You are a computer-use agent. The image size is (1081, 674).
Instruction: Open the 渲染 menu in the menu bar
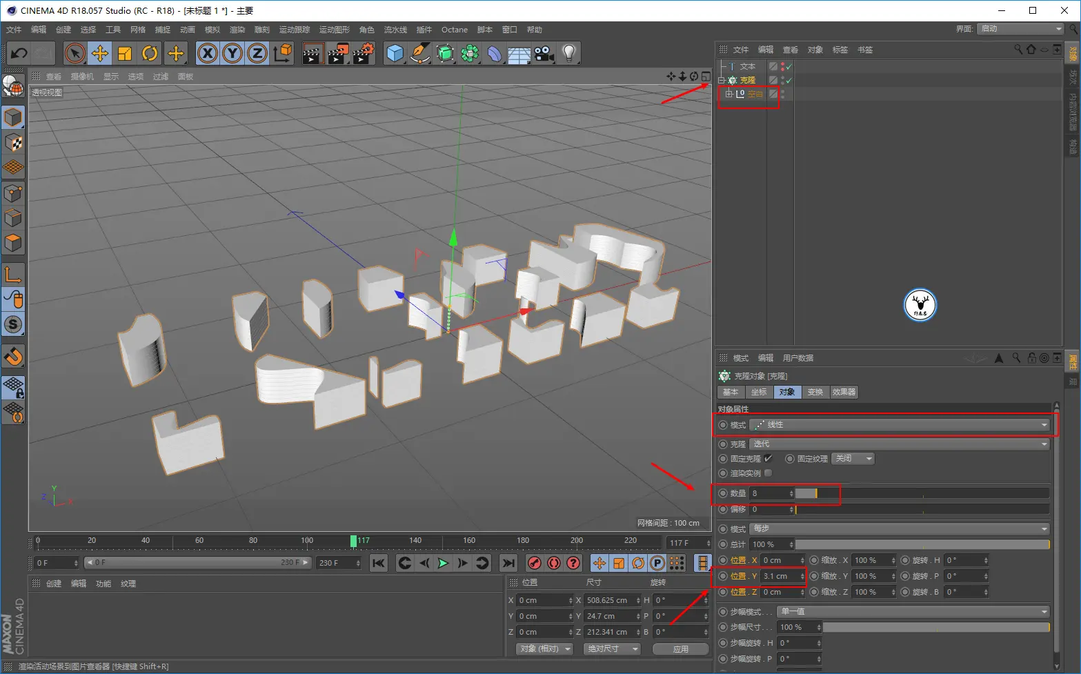[x=237, y=30]
